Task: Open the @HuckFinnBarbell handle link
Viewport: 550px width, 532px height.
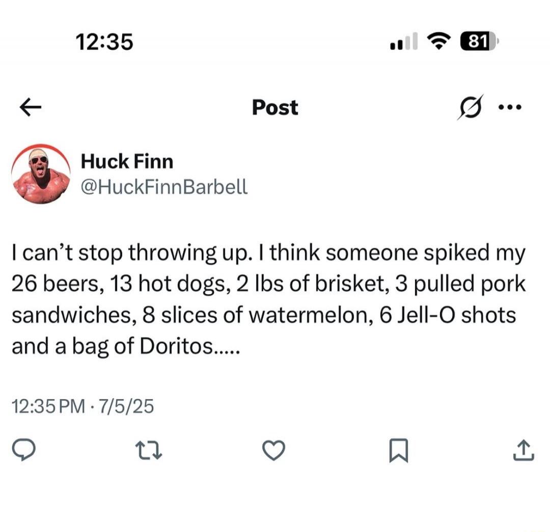Action: tap(164, 187)
